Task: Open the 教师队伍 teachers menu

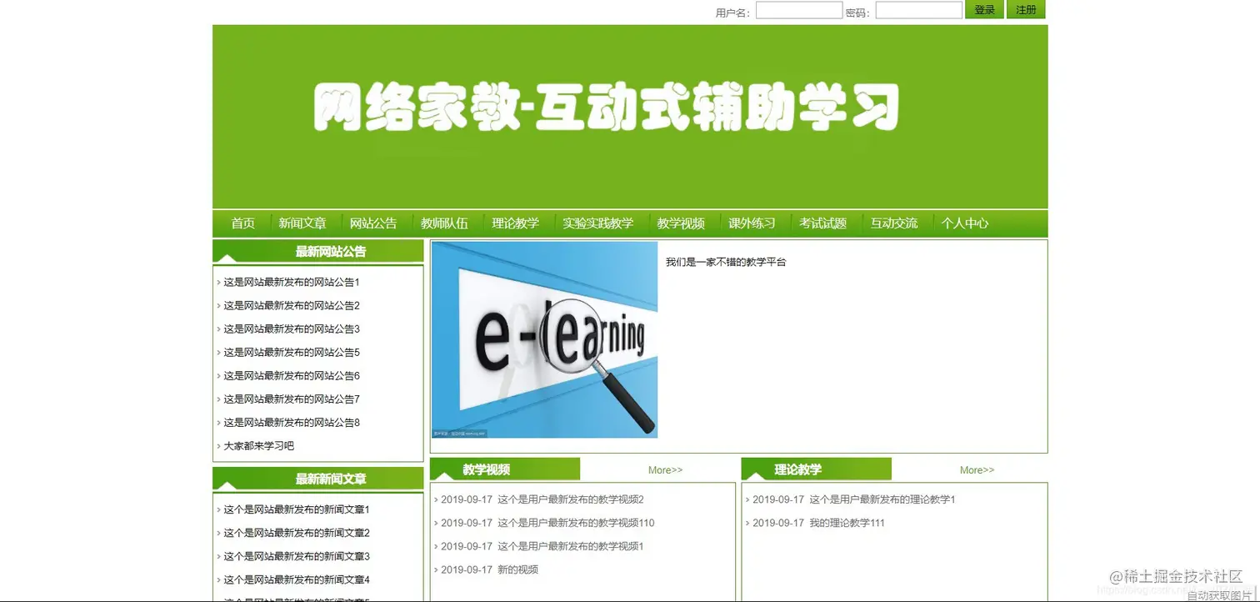Action: coord(445,223)
